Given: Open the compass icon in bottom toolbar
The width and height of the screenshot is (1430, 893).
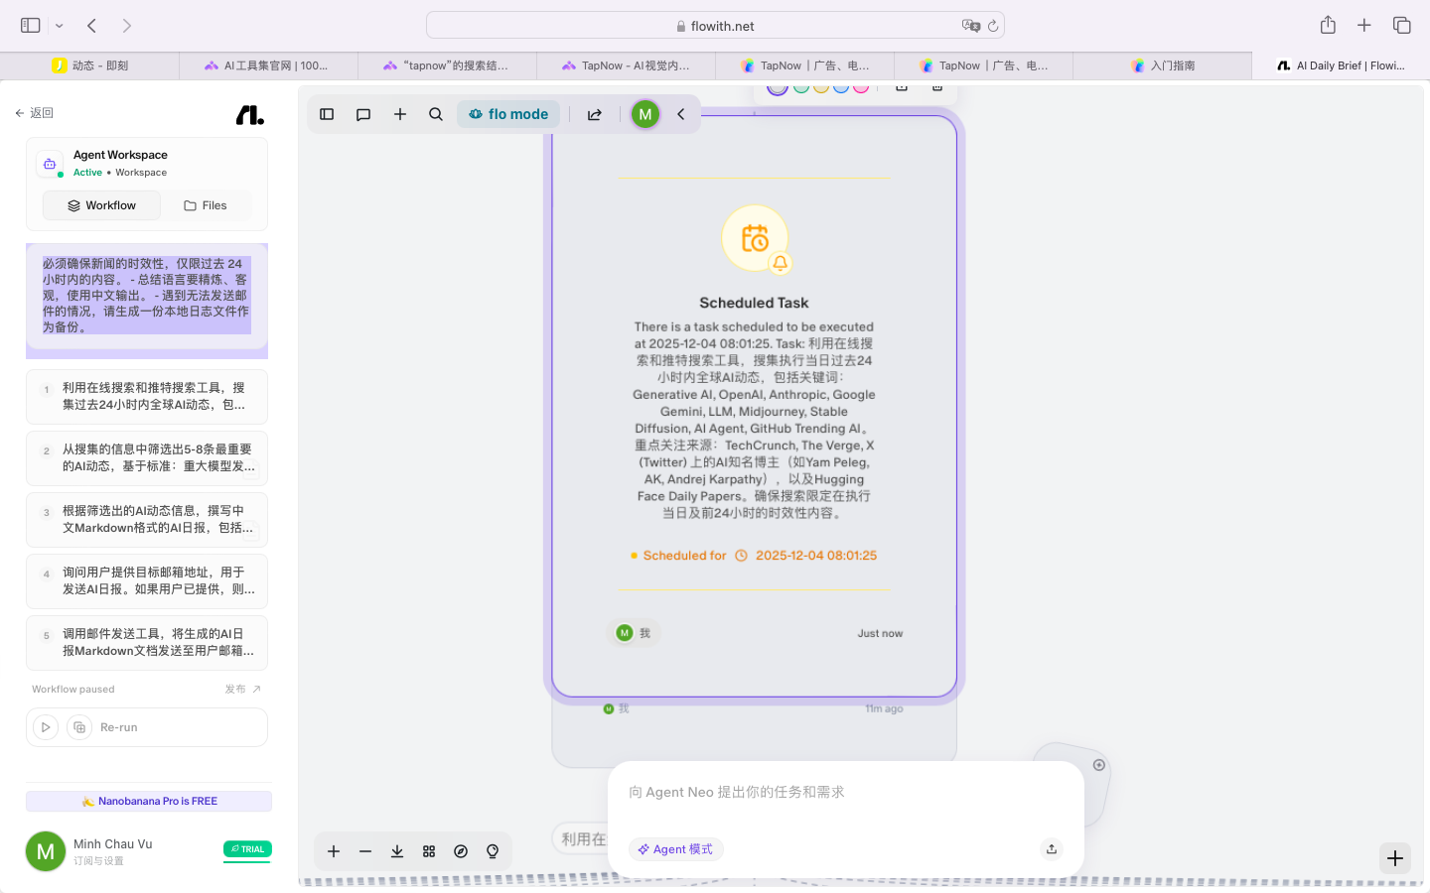Looking at the screenshot, I should point(461,851).
